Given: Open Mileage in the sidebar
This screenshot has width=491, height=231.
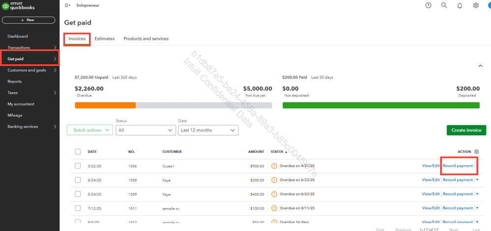Looking at the screenshot, I should pos(15,115).
